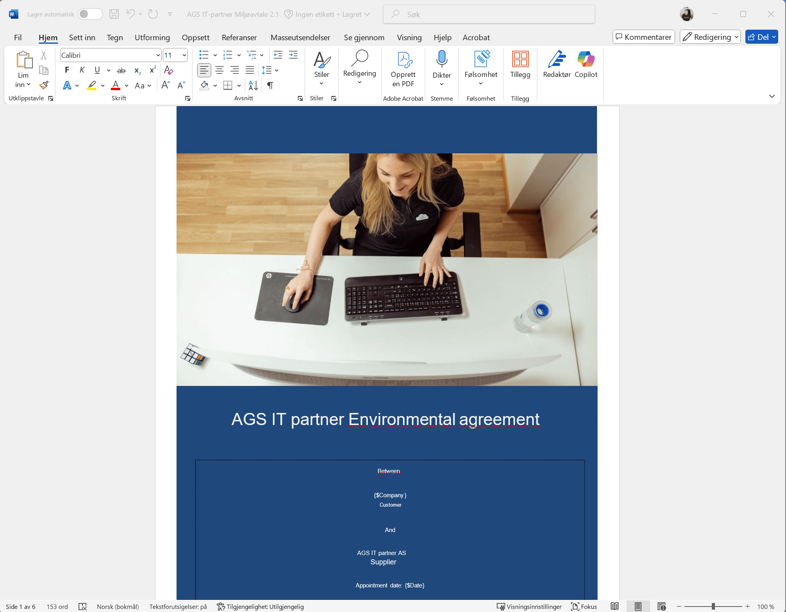Viewport: 786px width, 612px height.
Task: Open the Fil menu
Action: click(18, 37)
